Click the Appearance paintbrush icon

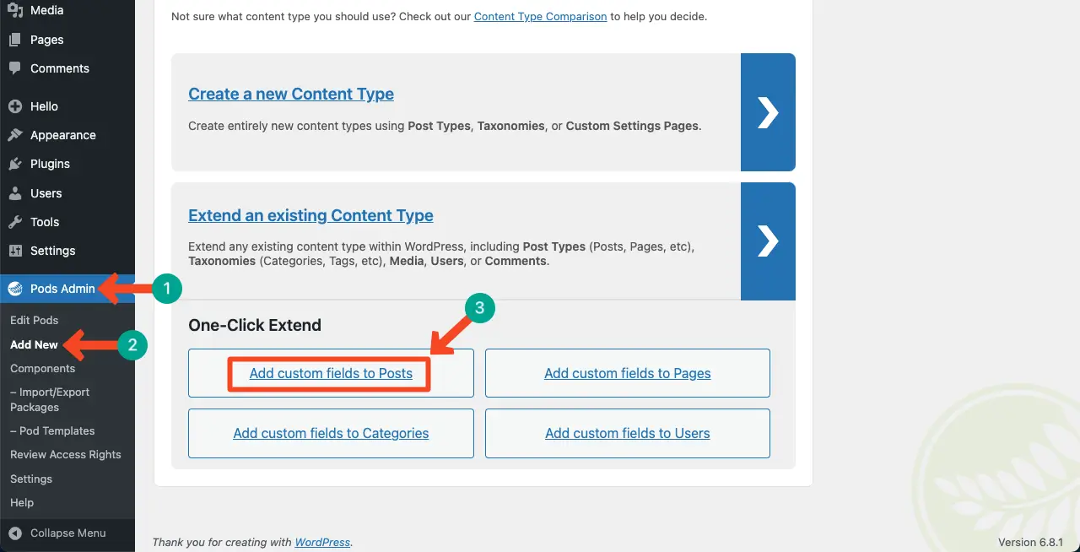15,135
